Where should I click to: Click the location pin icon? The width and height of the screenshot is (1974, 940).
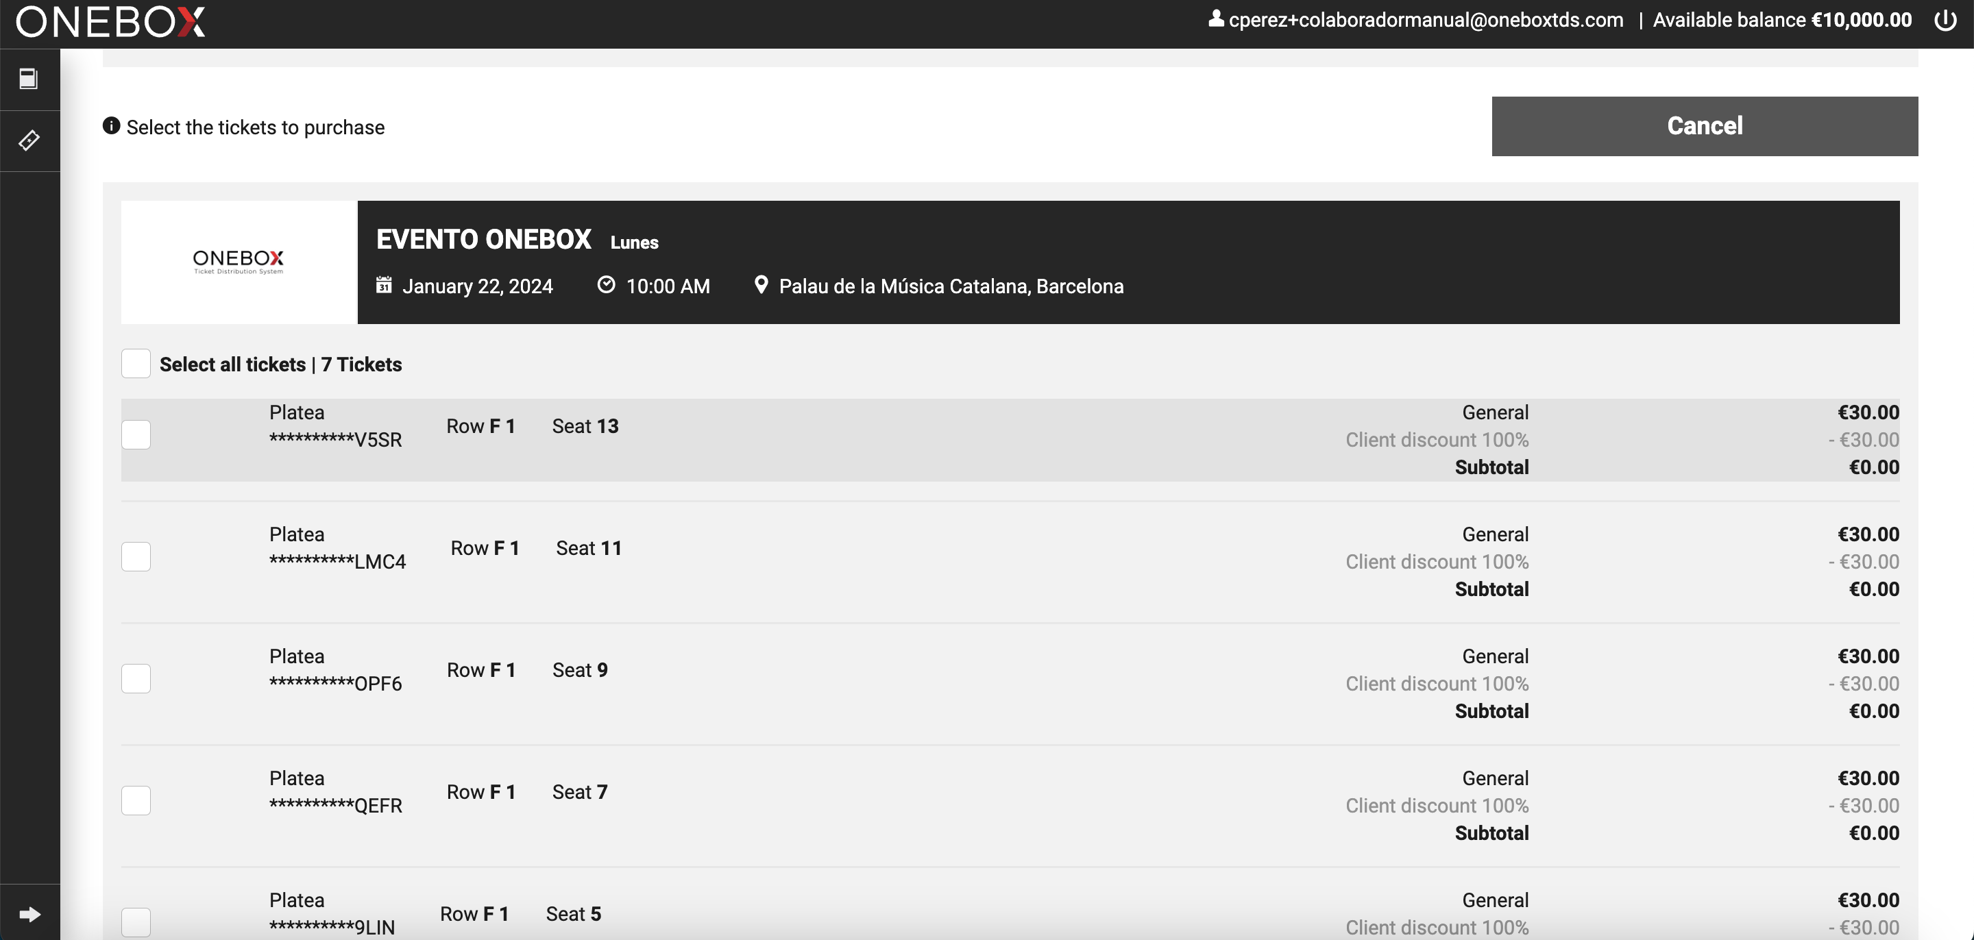pyautogui.click(x=761, y=285)
